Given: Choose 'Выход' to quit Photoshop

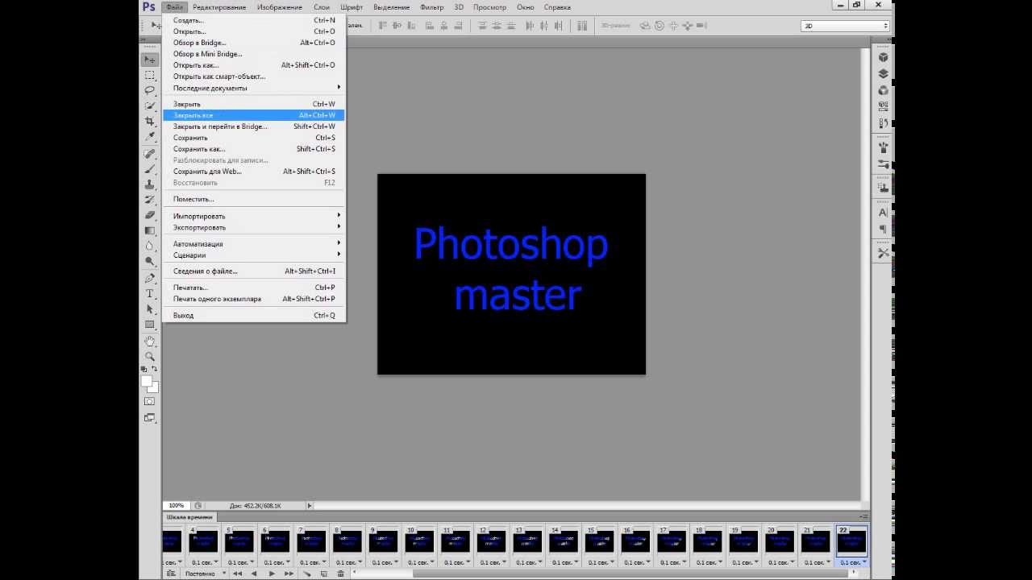Looking at the screenshot, I should coord(254,315).
